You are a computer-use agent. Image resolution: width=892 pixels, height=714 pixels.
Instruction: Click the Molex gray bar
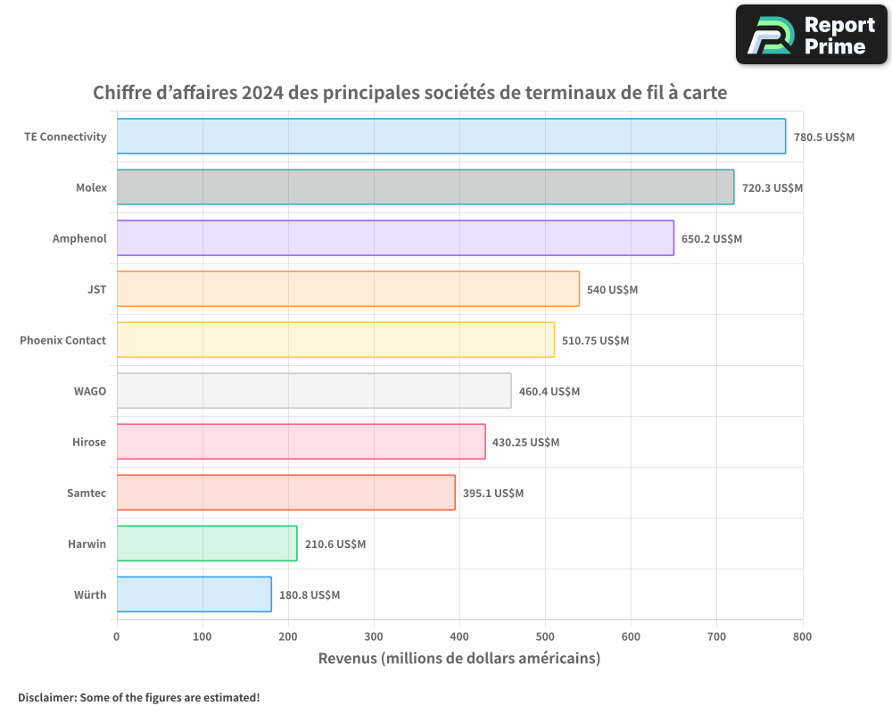(425, 187)
